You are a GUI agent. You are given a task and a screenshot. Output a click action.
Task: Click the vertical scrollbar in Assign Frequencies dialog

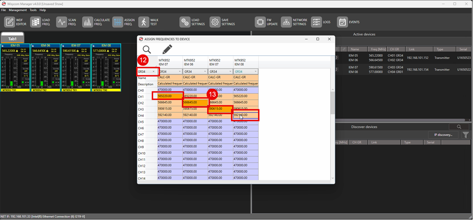332,103
